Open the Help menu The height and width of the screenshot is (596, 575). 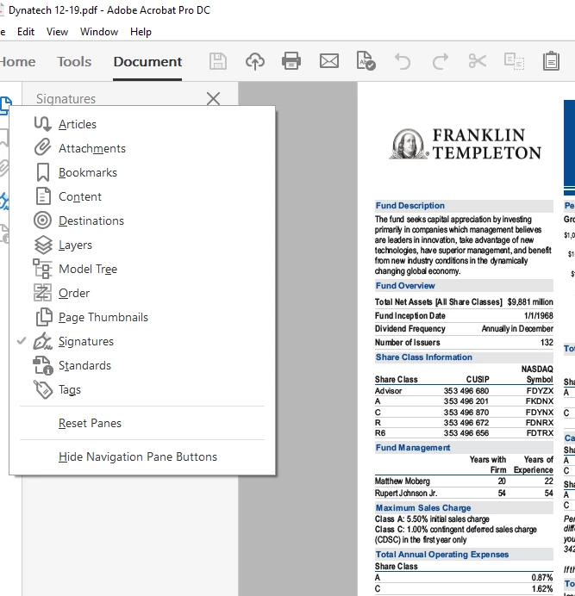(141, 32)
